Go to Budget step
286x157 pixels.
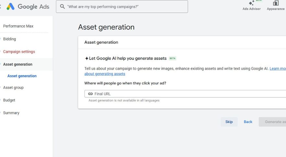[9, 100]
